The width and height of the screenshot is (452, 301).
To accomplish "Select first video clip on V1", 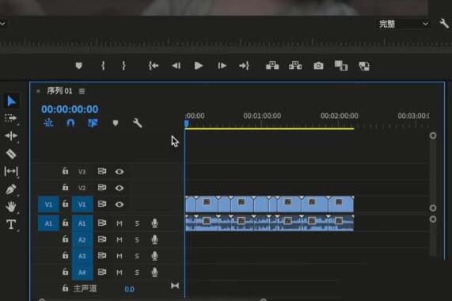I will [191, 204].
